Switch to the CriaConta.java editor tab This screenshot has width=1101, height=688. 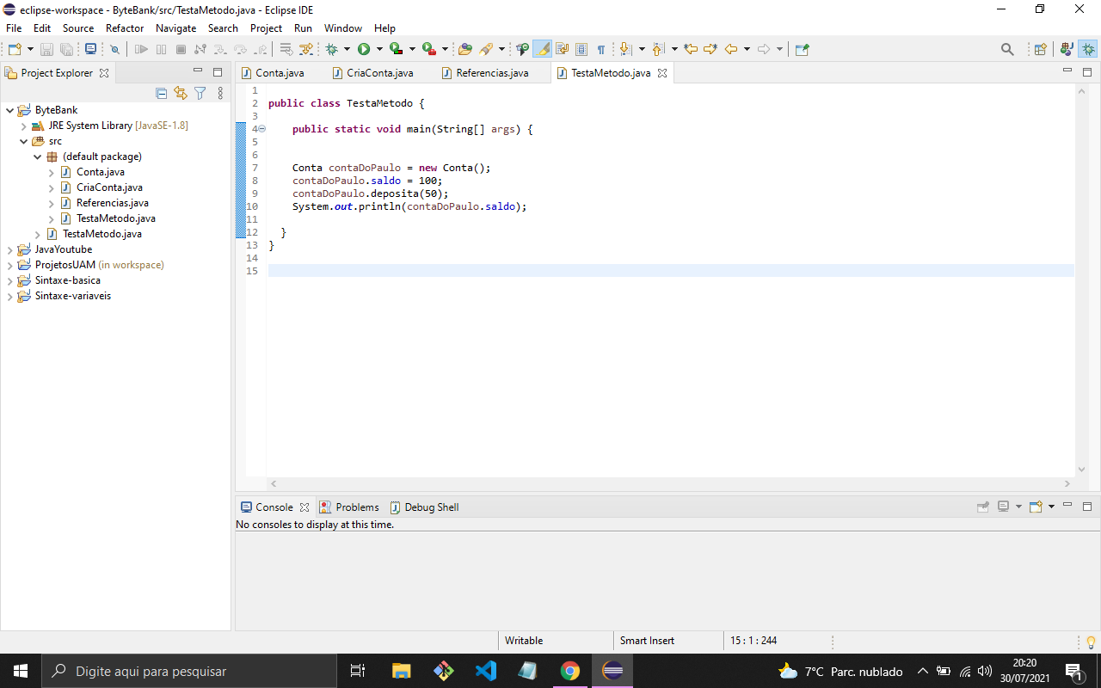380,73
